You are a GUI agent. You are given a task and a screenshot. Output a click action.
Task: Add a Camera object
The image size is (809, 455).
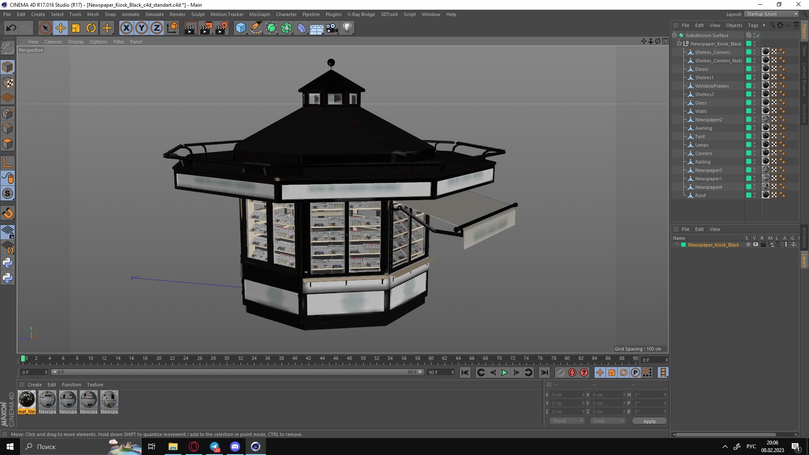[332, 28]
